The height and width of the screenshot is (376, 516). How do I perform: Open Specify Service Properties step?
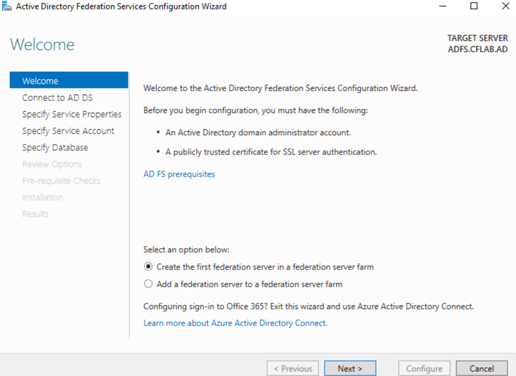coord(72,114)
